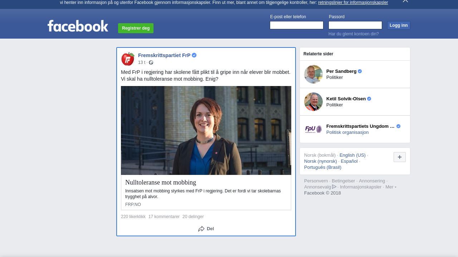The width and height of the screenshot is (458, 257).
Task: Click the FpU logo thumbnail
Action: pos(313,129)
